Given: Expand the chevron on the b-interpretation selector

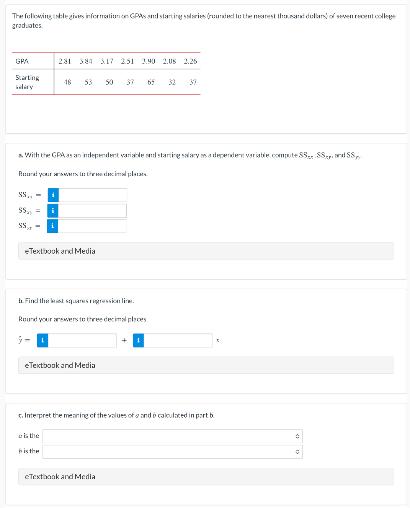Looking at the screenshot, I should coord(297,452).
